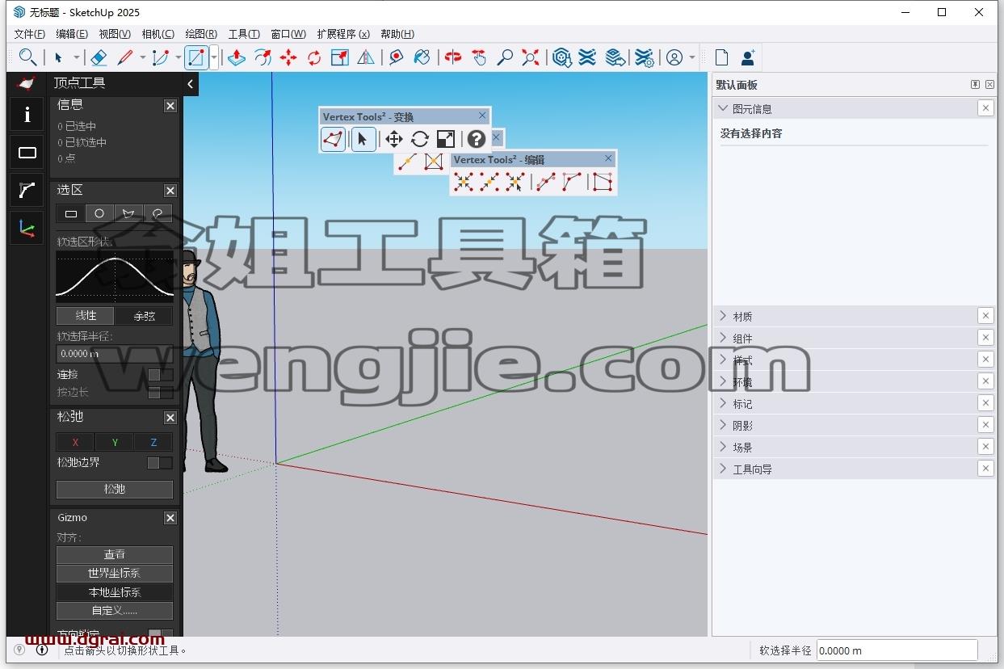The height and width of the screenshot is (669, 1004).
Task: Open the 编辑(E) menu
Action: click(x=72, y=34)
